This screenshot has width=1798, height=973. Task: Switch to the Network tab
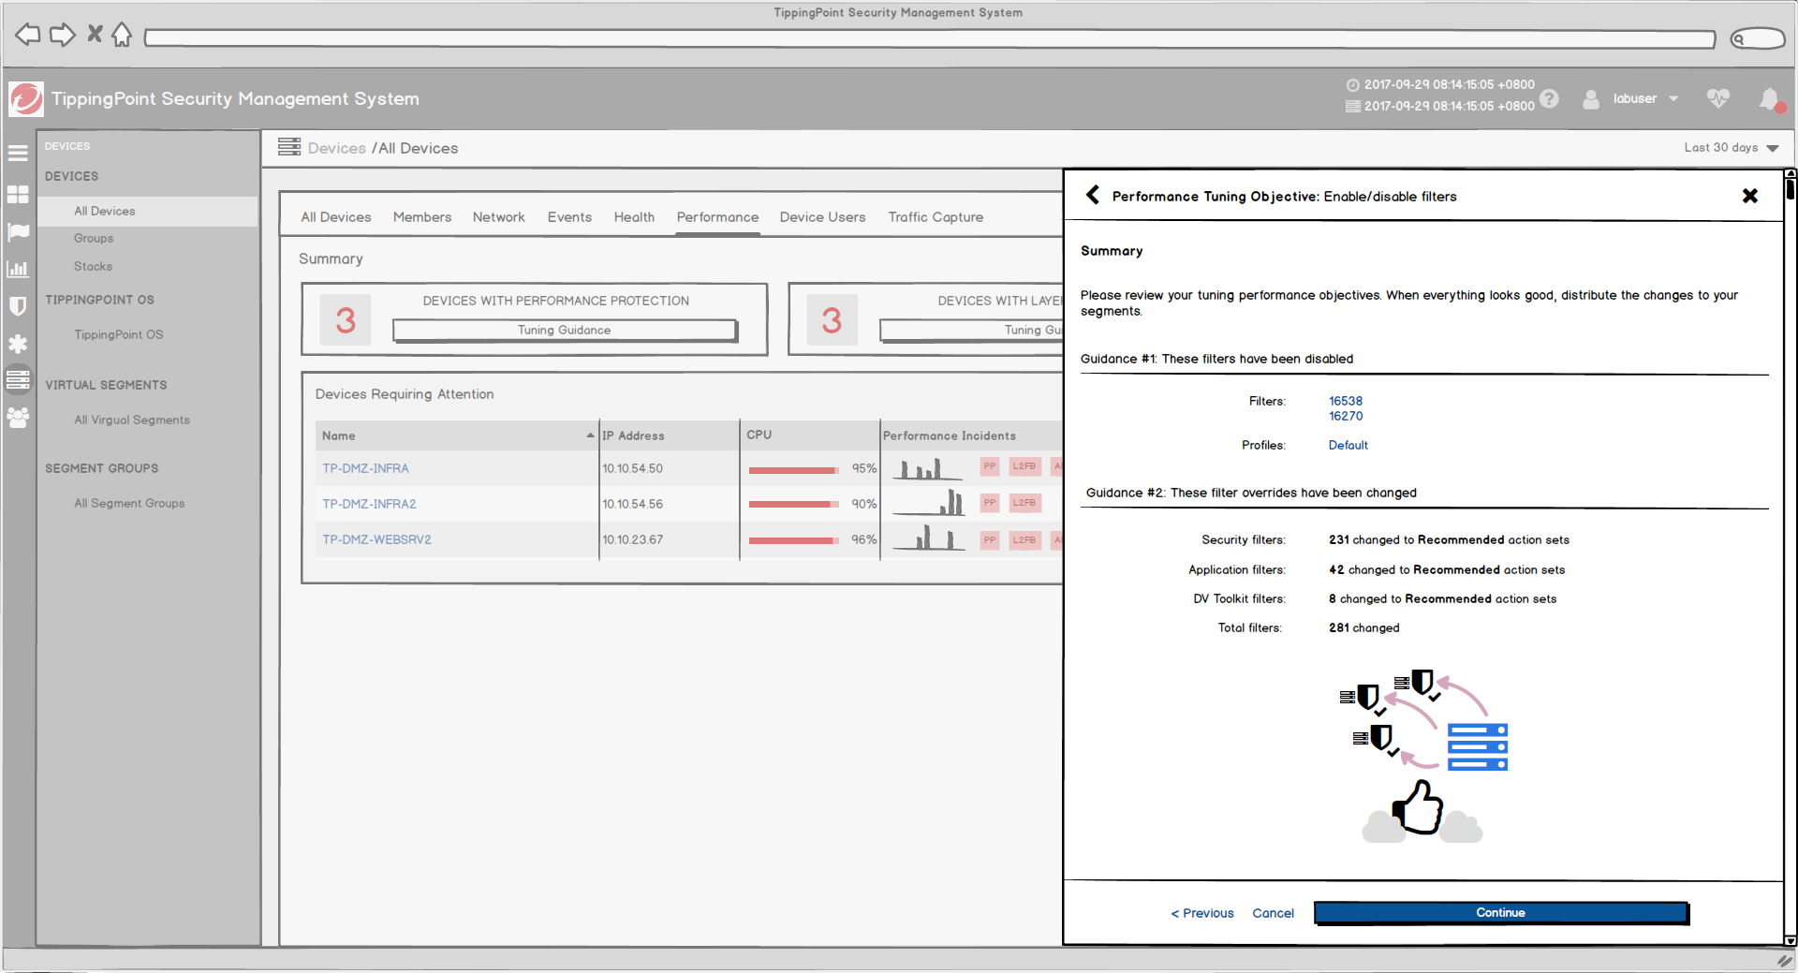coord(499,217)
